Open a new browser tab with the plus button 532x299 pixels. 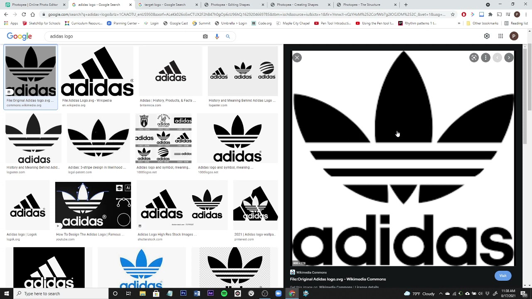coord(406,5)
